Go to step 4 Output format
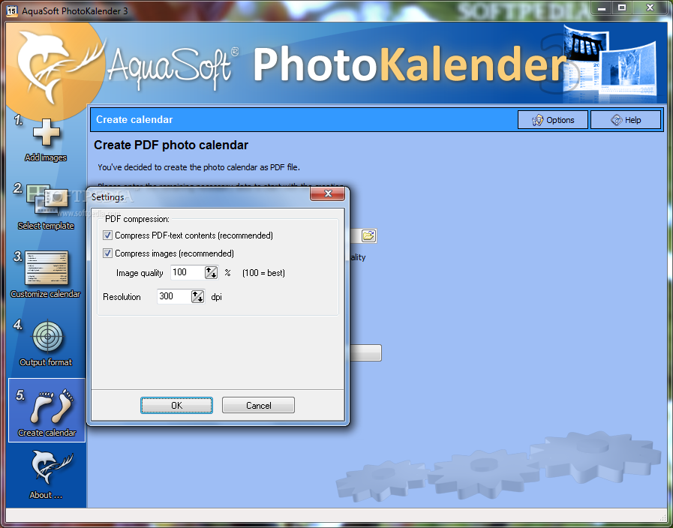The width and height of the screenshot is (673, 528). [46, 343]
